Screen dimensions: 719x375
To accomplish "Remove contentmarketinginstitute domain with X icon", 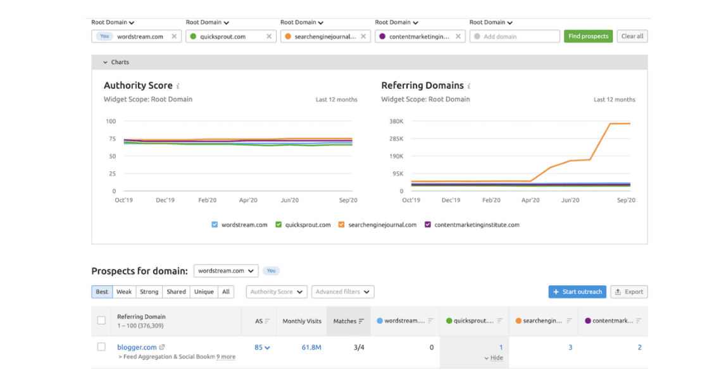I will (458, 36).
